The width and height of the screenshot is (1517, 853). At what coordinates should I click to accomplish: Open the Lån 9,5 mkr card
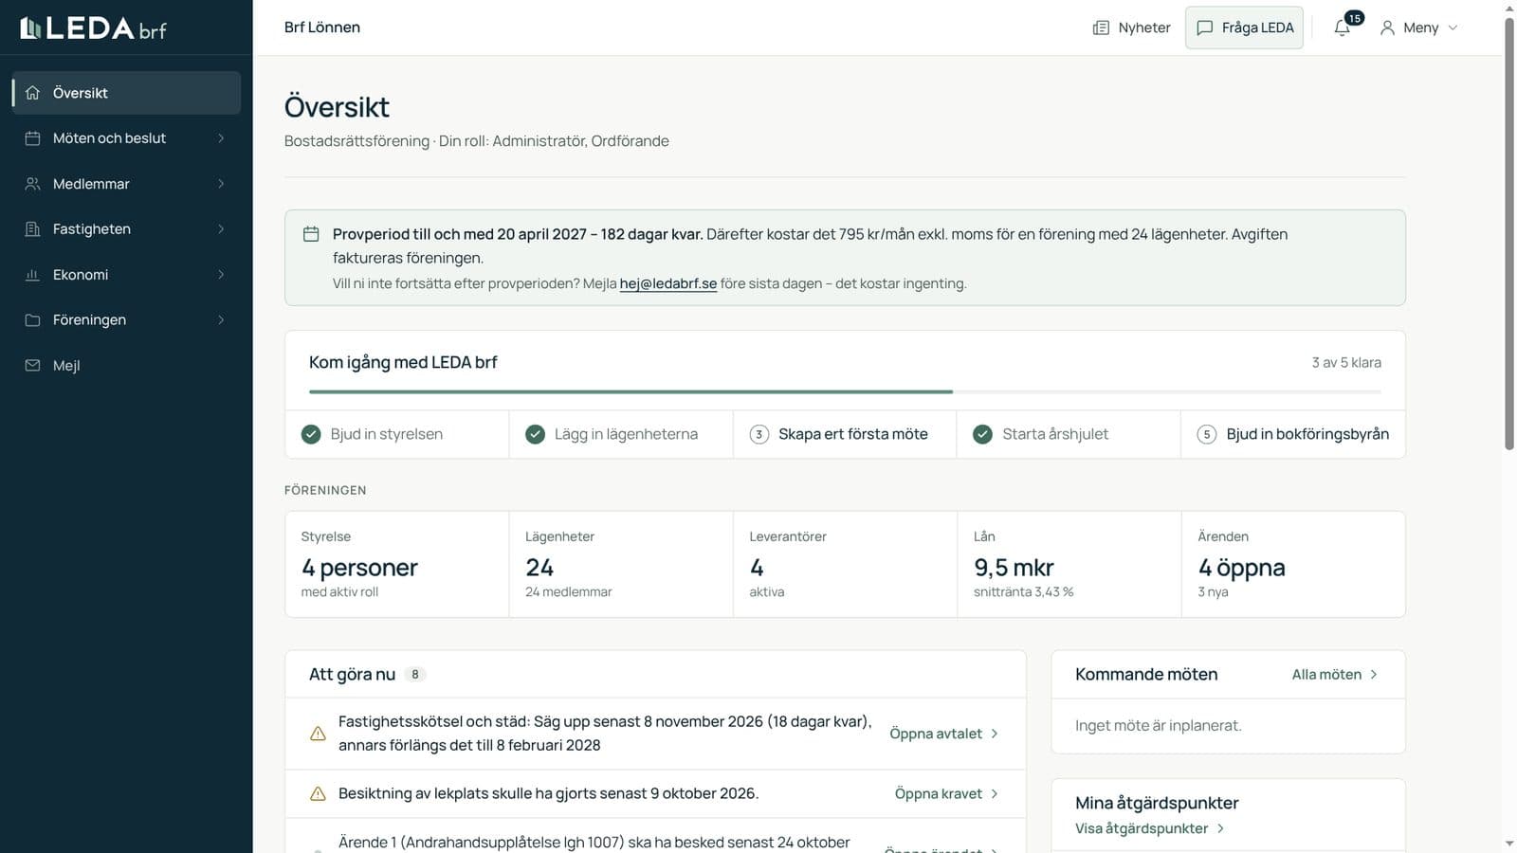tap(1069, 564)
